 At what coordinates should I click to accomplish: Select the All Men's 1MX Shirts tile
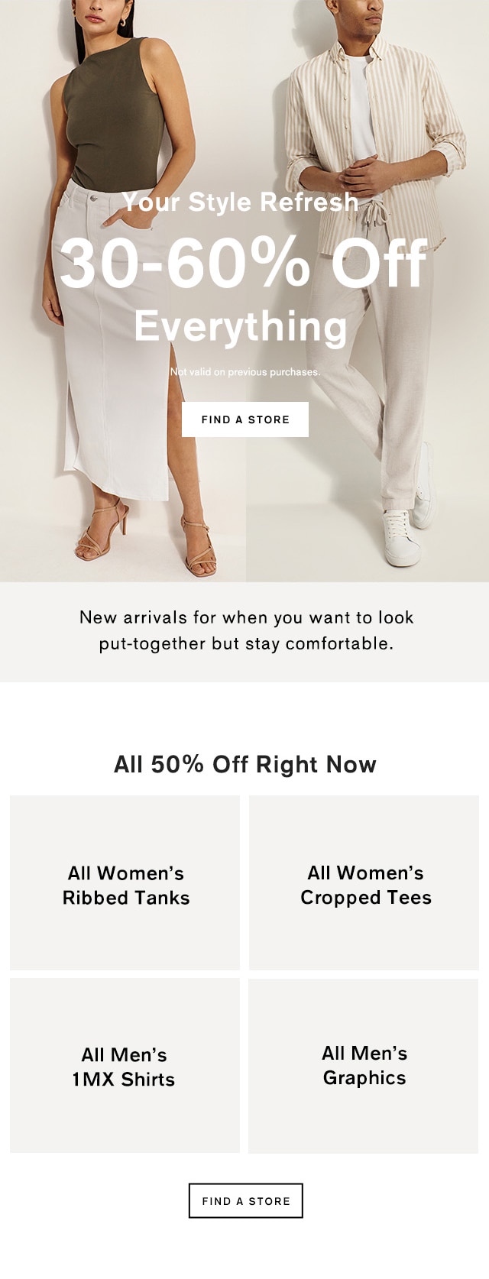point(125,1066)
